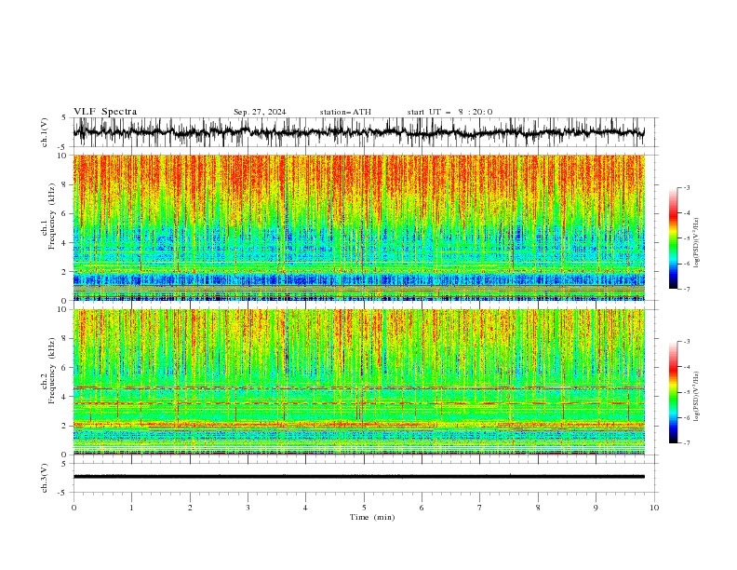Click the "5" voltage tick of ch.1(V) axis
The width and height of the screenshot is (737, 570).
coord(65,118)
